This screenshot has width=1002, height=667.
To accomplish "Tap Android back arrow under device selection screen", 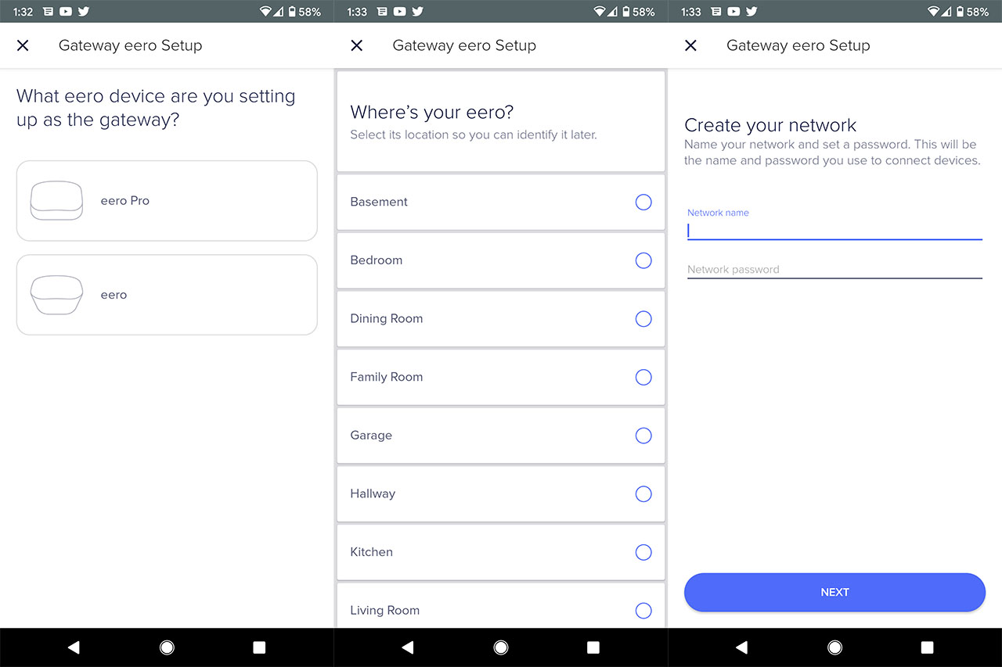I will [x=74, y=647].
